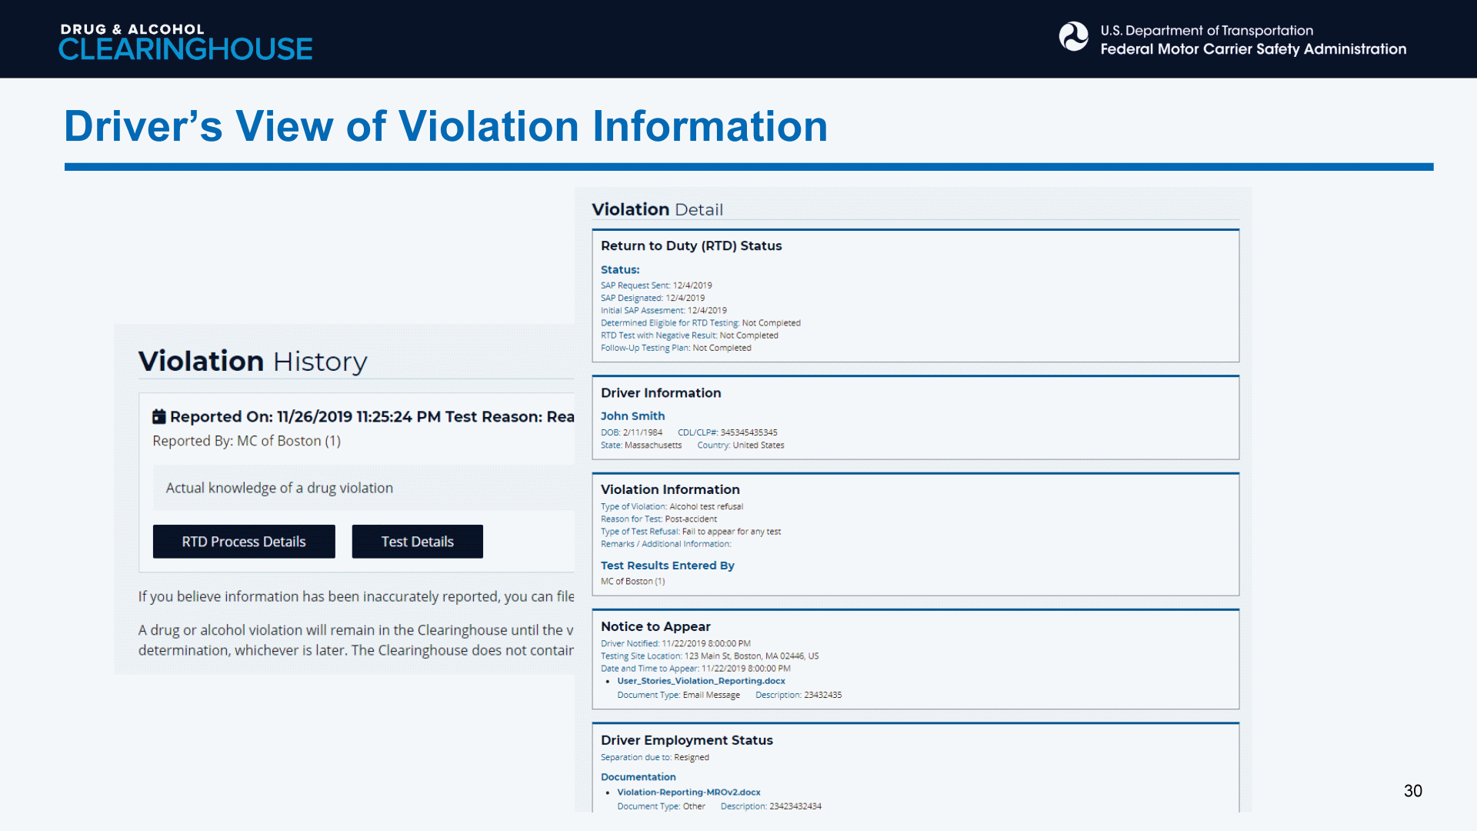Open User_Stories_Violation_Reporting.docx document link
The image size is (1477, 831).
(x=701, y=681)
